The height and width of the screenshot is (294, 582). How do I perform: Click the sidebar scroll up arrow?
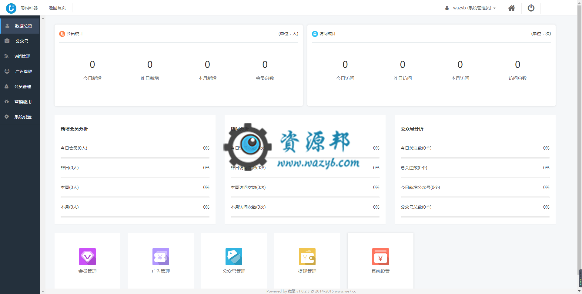43,18
